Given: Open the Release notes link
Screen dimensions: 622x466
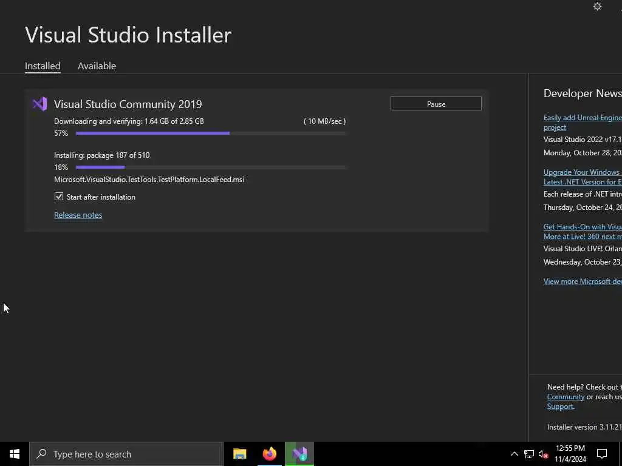Looking at the screenshot, I should coord(78,215).
